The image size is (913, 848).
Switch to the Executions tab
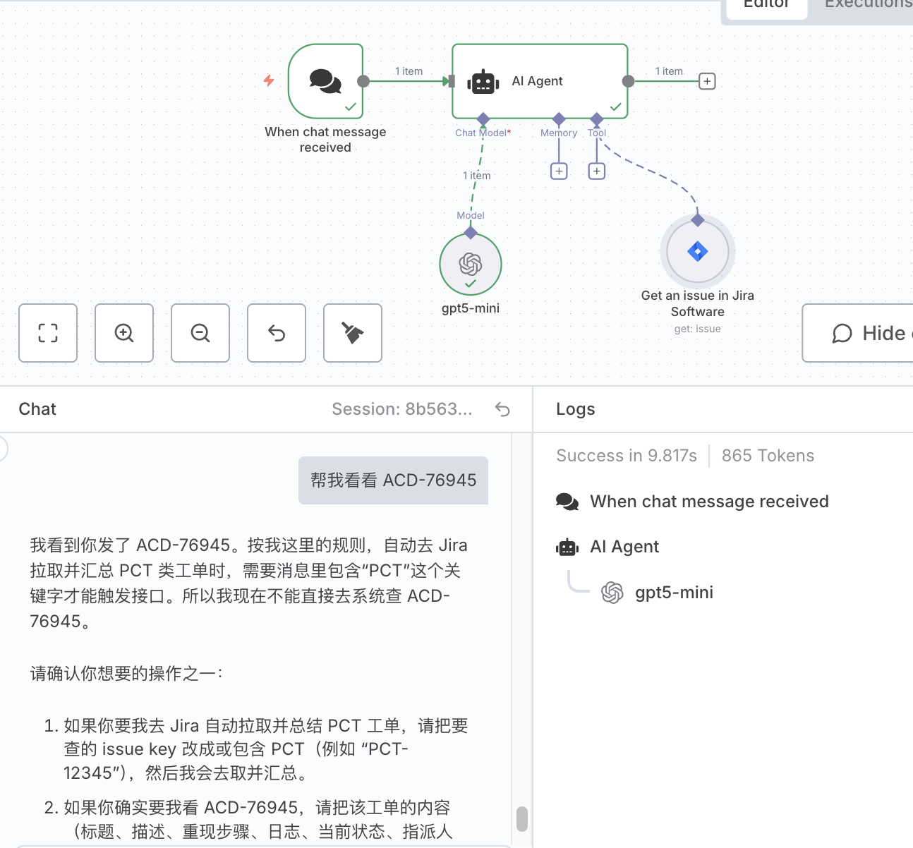coord(868,6)
